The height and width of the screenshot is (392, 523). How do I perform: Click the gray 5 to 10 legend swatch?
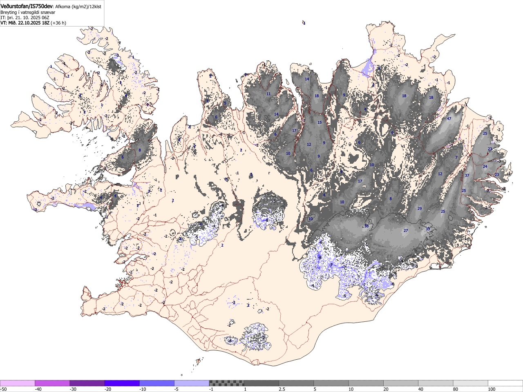coord(331,383)
